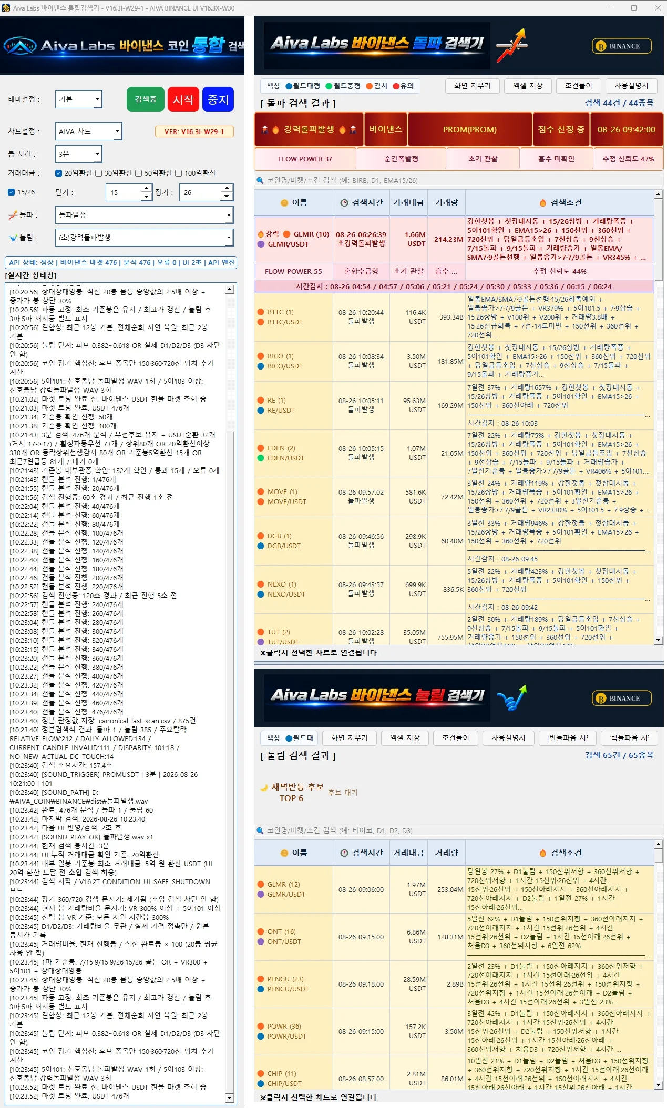Click the moon icon beside 새벽반등 후보
The height and width of the screenshot is (1108, 667).
264,787
